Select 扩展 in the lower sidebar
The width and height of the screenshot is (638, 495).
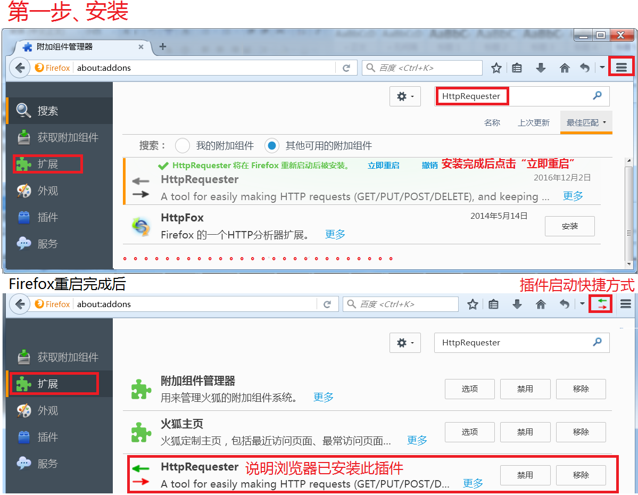[60, 383]
